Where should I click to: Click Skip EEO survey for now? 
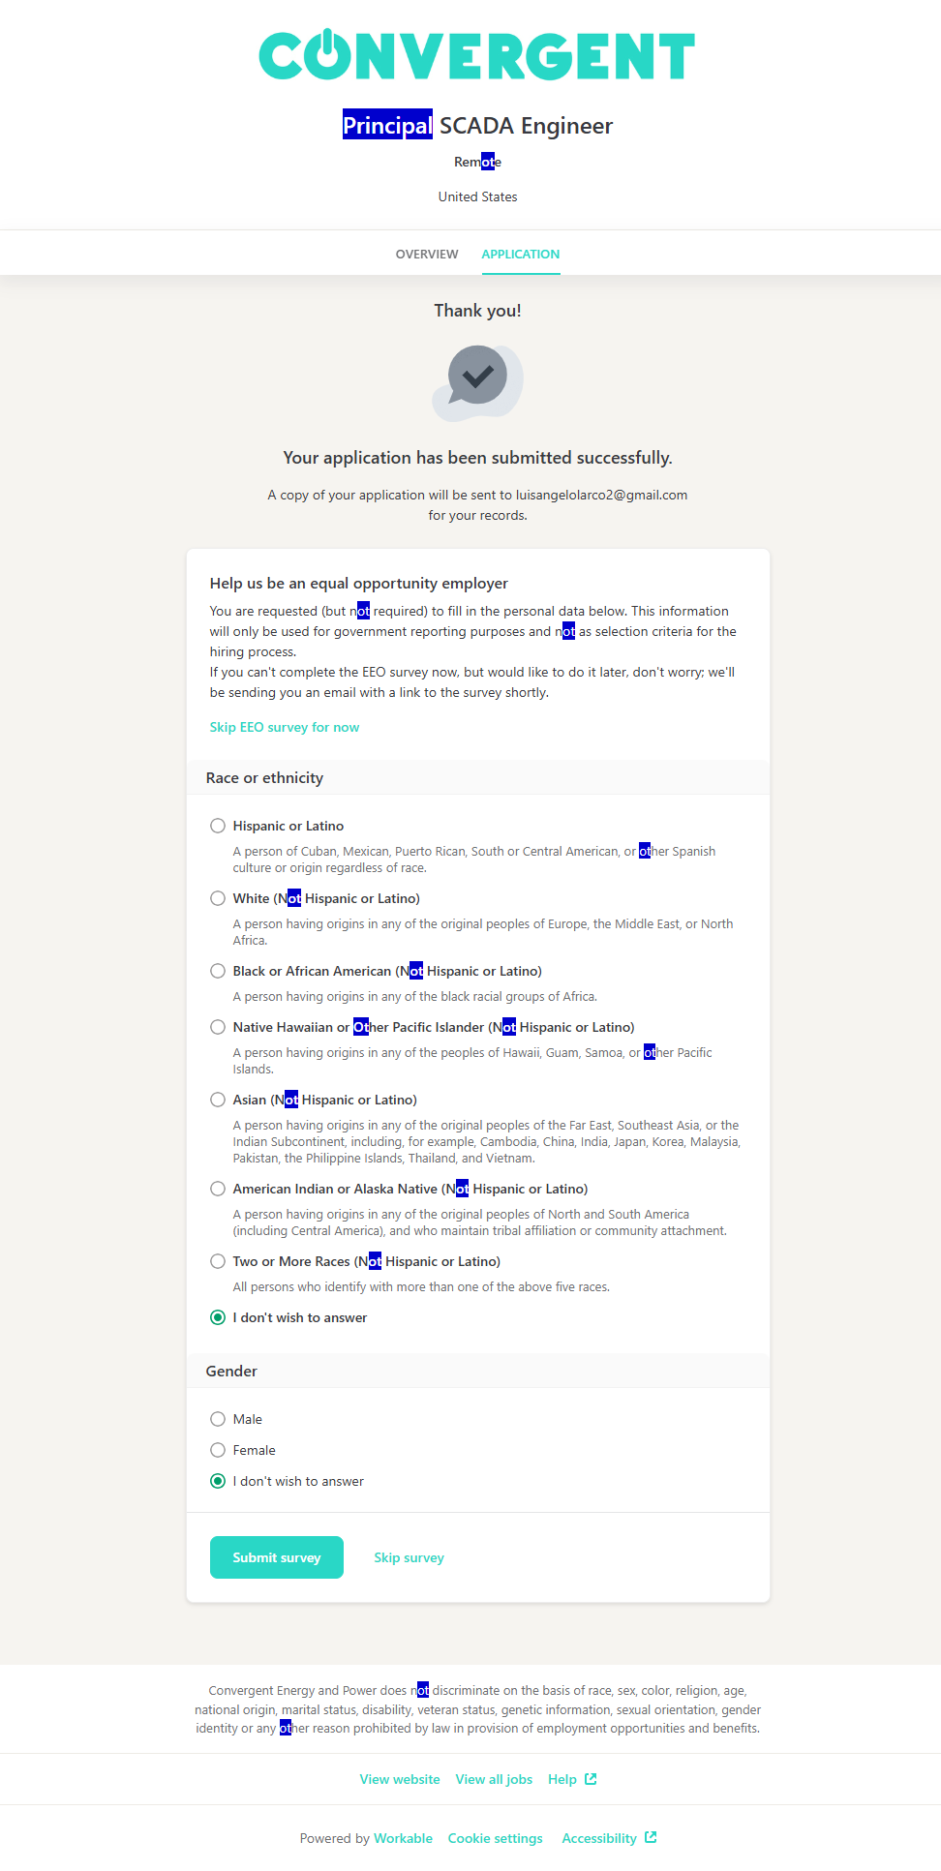click(x=285, y=727)
